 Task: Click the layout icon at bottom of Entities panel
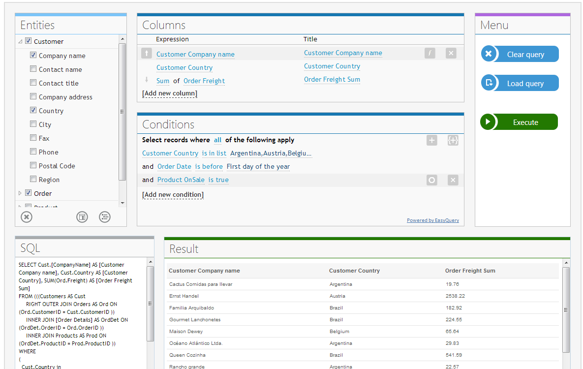(x=82, y=216)
